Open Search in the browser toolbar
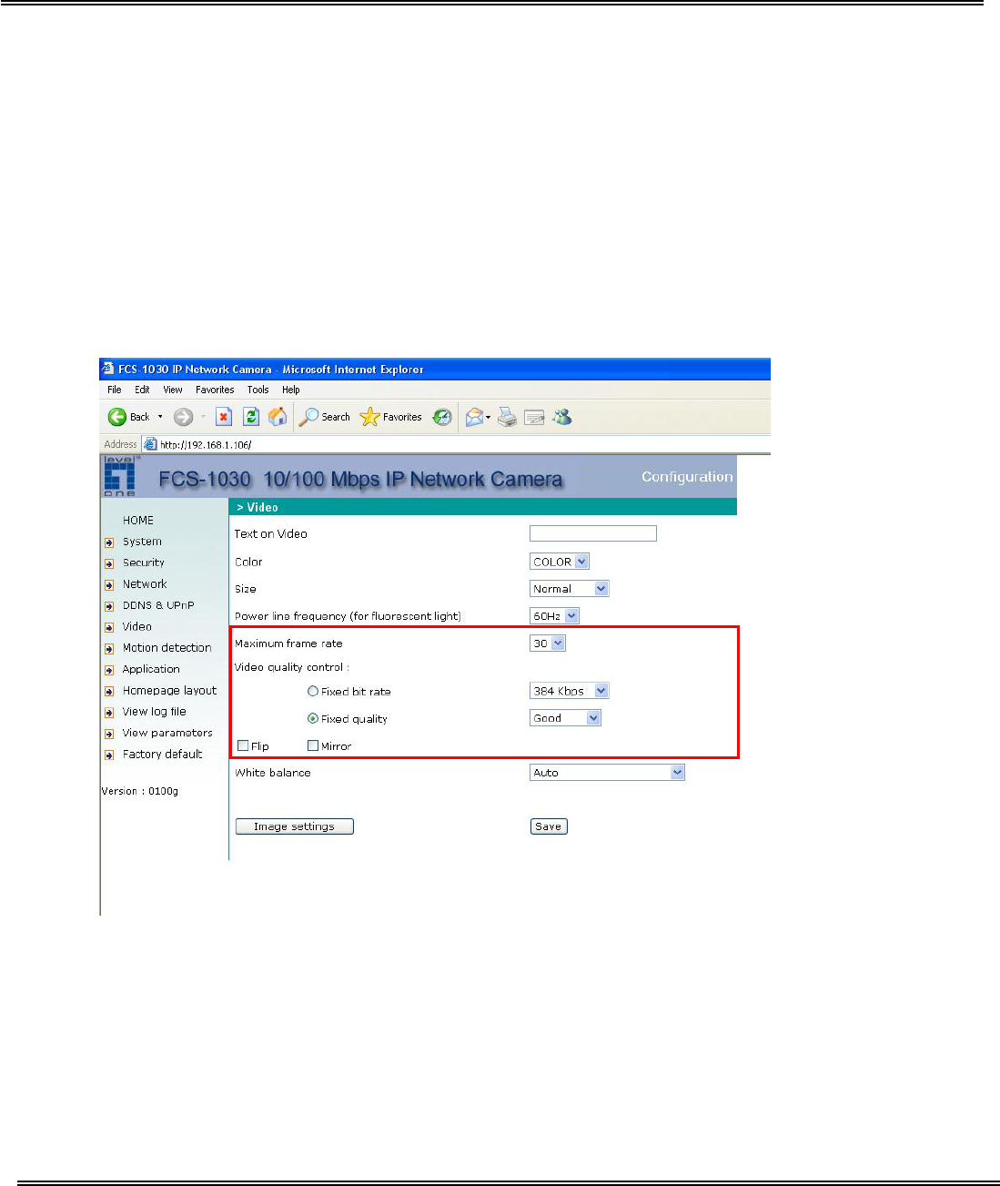 [x=325, y=417]
